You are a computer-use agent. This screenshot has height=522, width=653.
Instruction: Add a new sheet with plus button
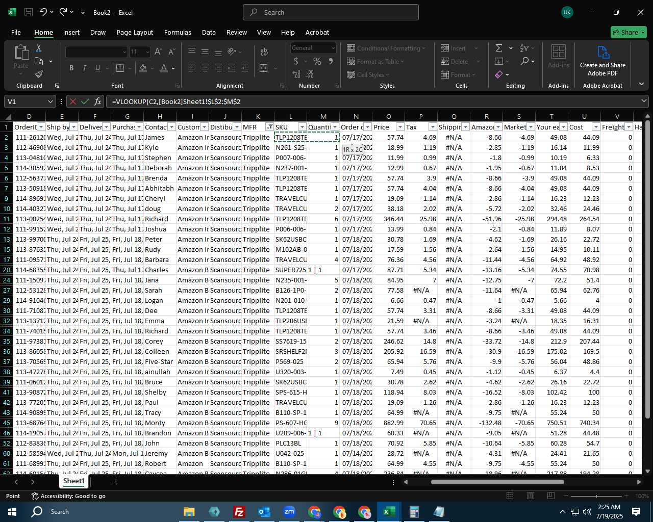coord(115,482)
